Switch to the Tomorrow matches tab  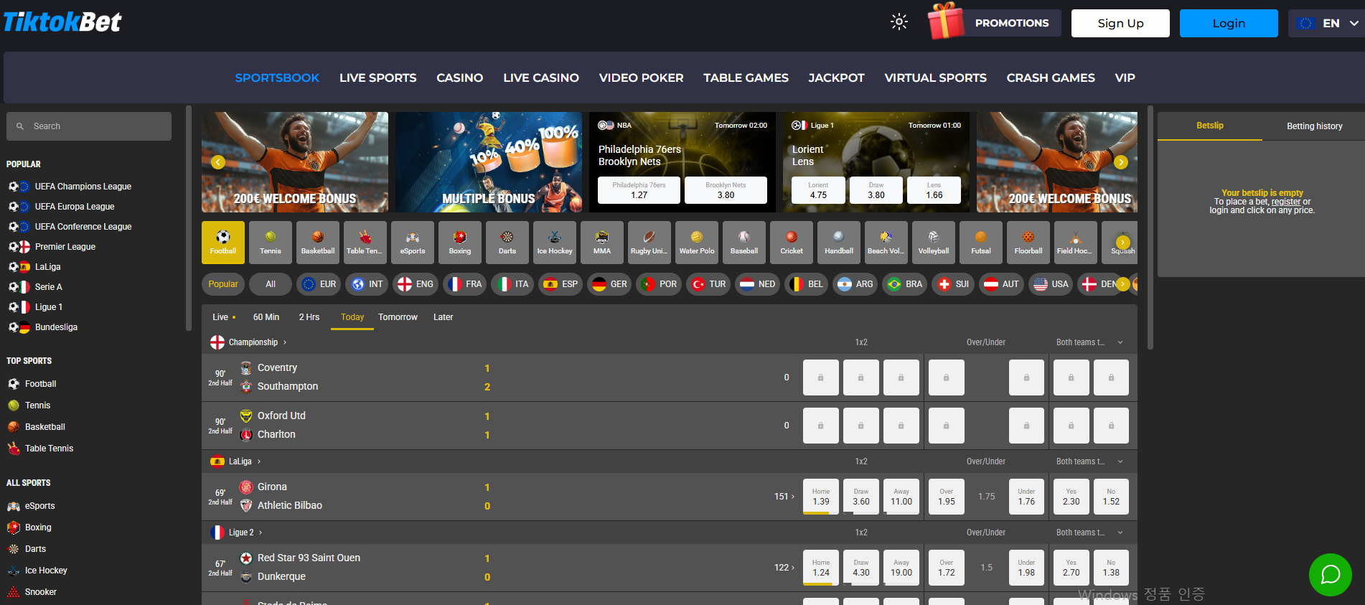coord(398,317)
